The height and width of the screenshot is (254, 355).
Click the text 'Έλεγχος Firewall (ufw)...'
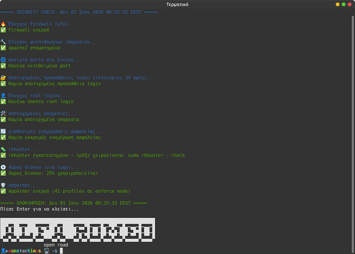tap(42, 24)
